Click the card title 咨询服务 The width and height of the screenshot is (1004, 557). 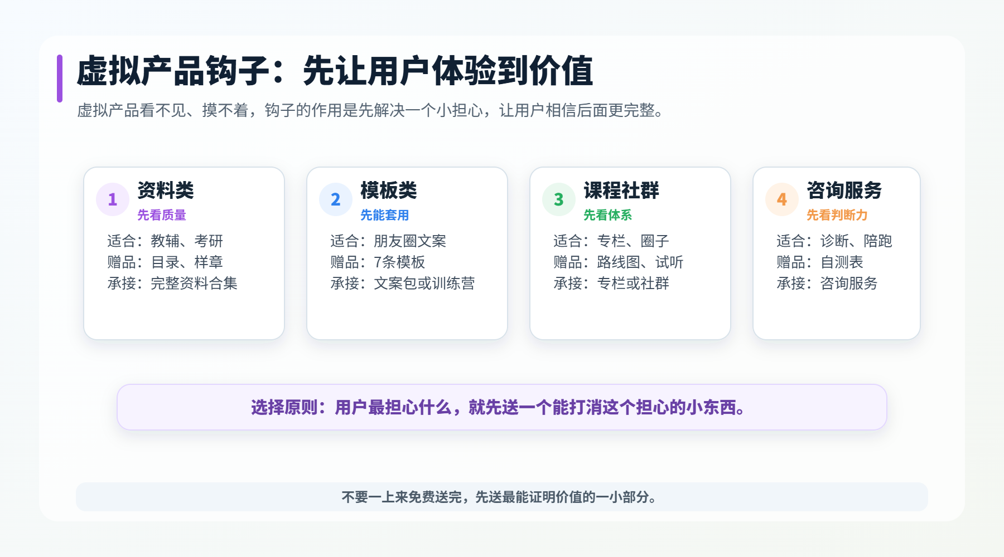pyautogui.click(x=844, y=190)
